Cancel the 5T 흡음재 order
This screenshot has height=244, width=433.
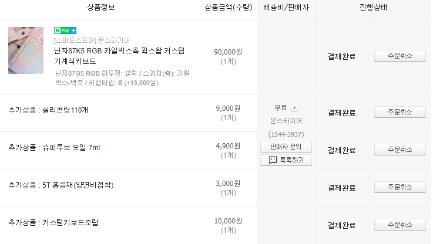click(x=400, y=187)
